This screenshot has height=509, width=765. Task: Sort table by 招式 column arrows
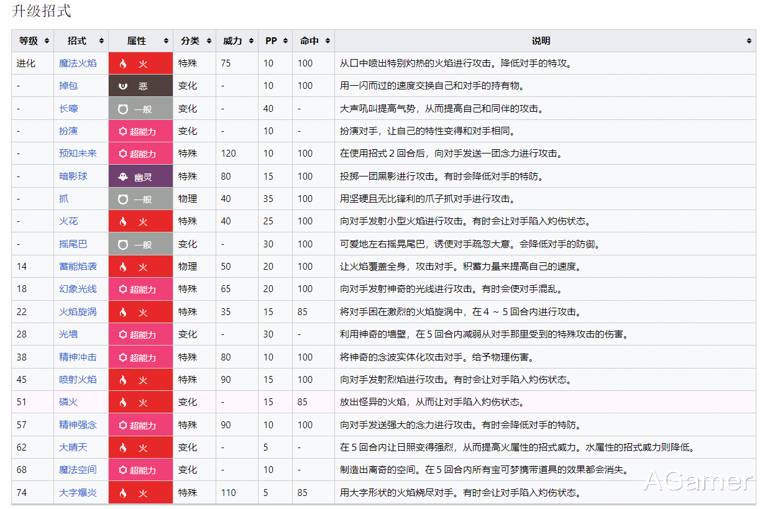tap(102, 41)
